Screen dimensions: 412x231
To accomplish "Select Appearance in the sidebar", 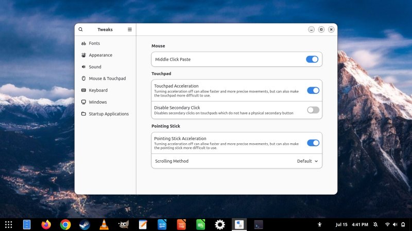I will tap(100, 55).
